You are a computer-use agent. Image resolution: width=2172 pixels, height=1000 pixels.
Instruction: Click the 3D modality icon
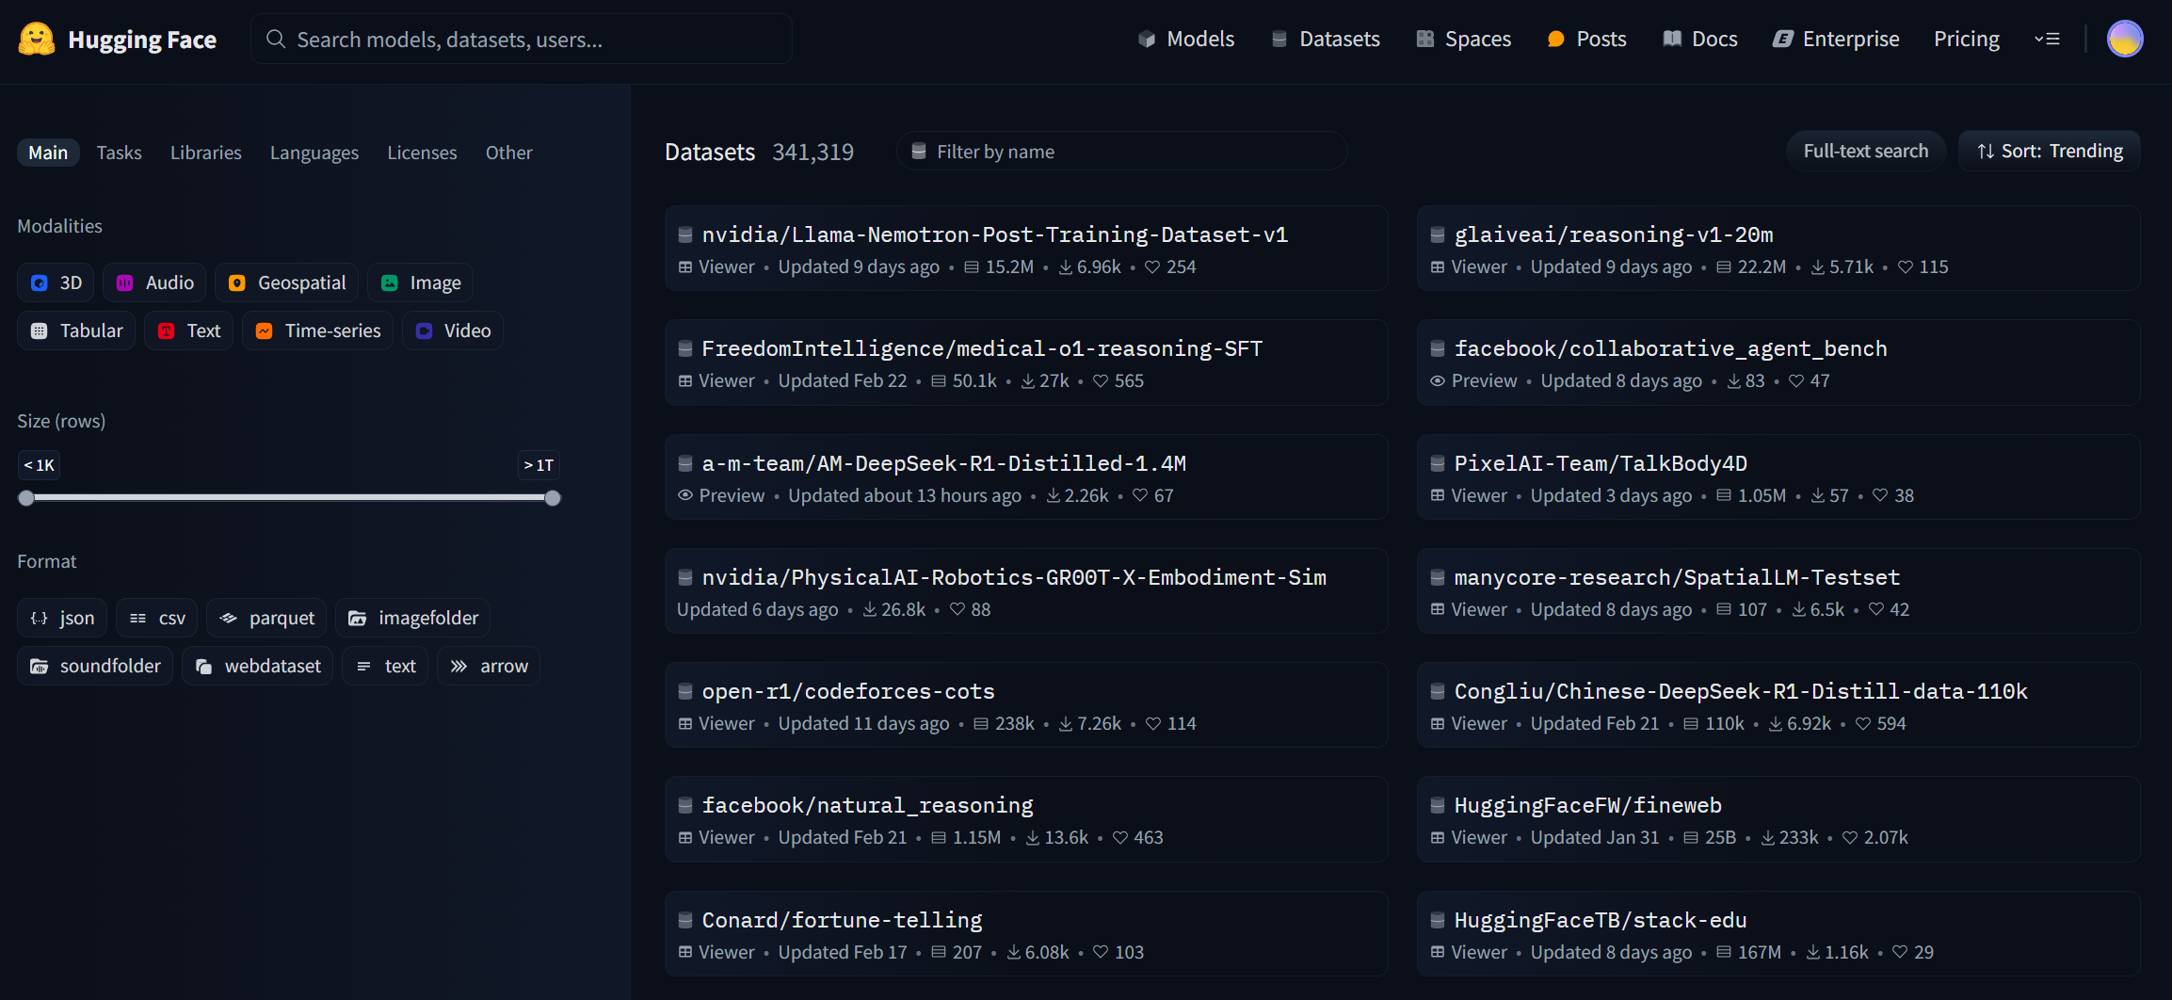click(x=39, y=282)
